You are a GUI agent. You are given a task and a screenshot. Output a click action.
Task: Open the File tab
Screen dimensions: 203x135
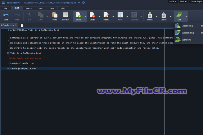coord(6,8)
